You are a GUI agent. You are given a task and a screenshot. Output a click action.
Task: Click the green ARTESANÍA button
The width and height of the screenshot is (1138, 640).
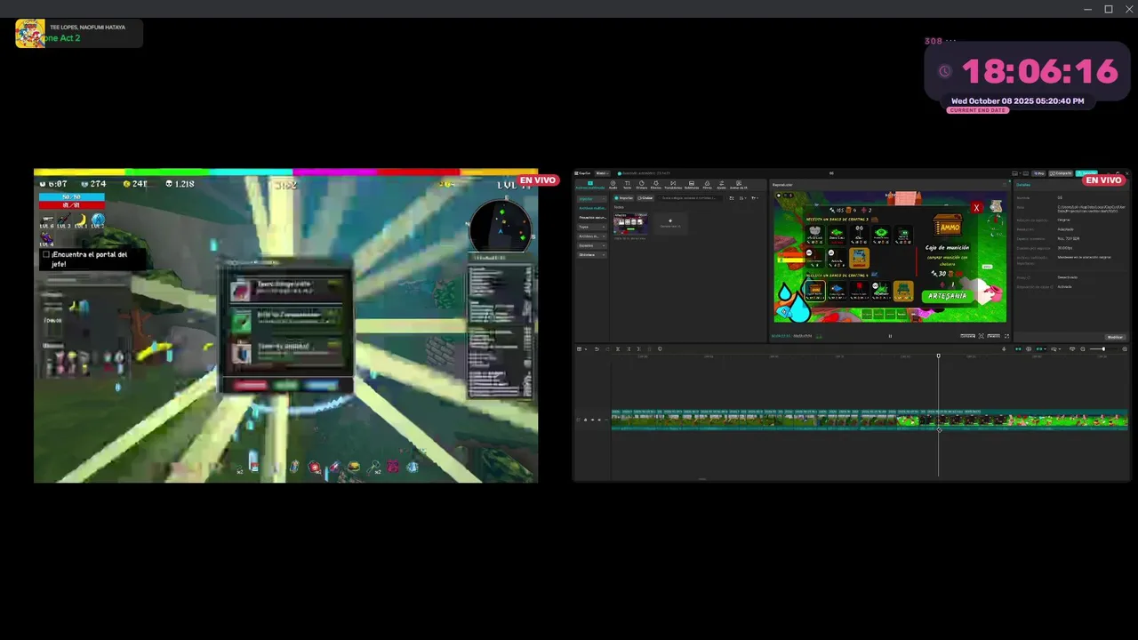[948, 296]
